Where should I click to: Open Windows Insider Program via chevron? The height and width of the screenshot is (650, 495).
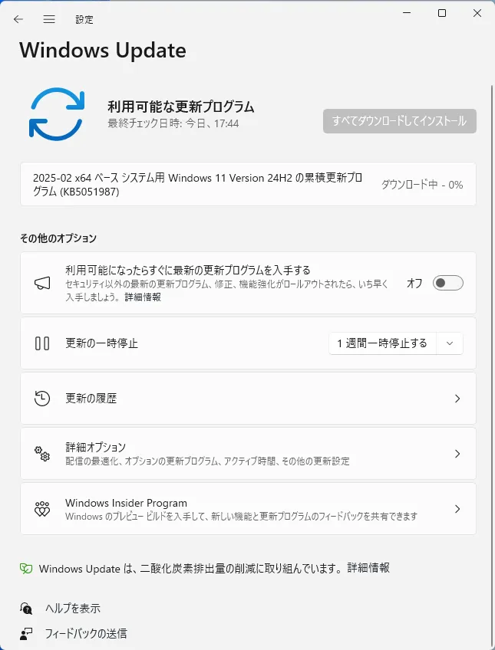[457, 509]
